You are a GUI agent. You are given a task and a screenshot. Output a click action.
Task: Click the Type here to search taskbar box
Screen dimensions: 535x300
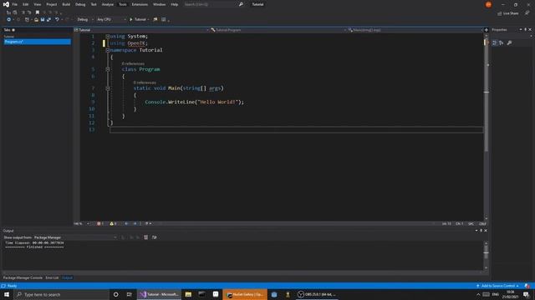[62, 294]
